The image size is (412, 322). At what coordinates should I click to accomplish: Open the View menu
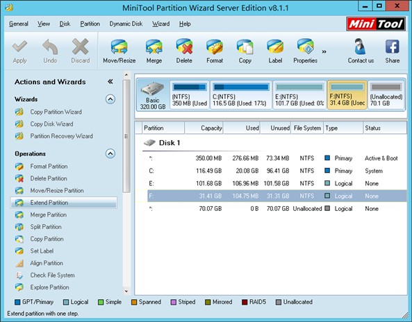pos(44,24)
